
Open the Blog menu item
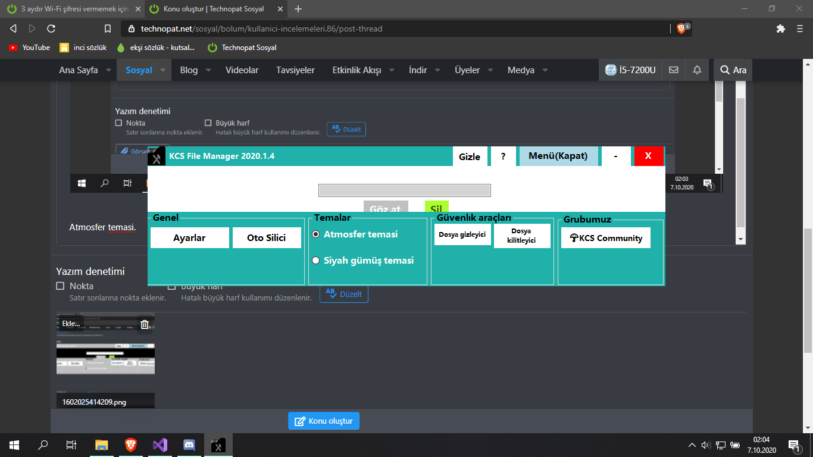coord(189,70)
